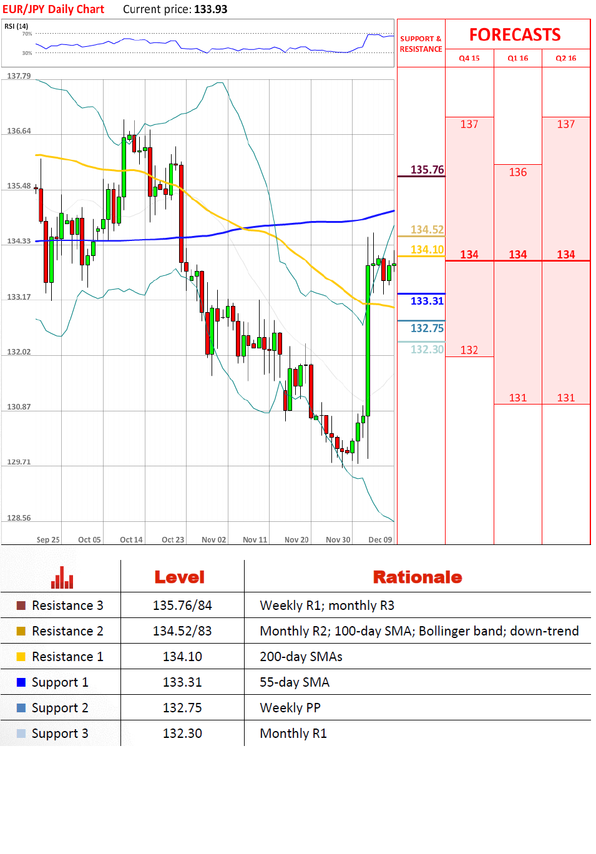Select the 136 forecast value under Q1 16
Image resolution: width=596 pixels, height=854 pixels.
point(517,172)
